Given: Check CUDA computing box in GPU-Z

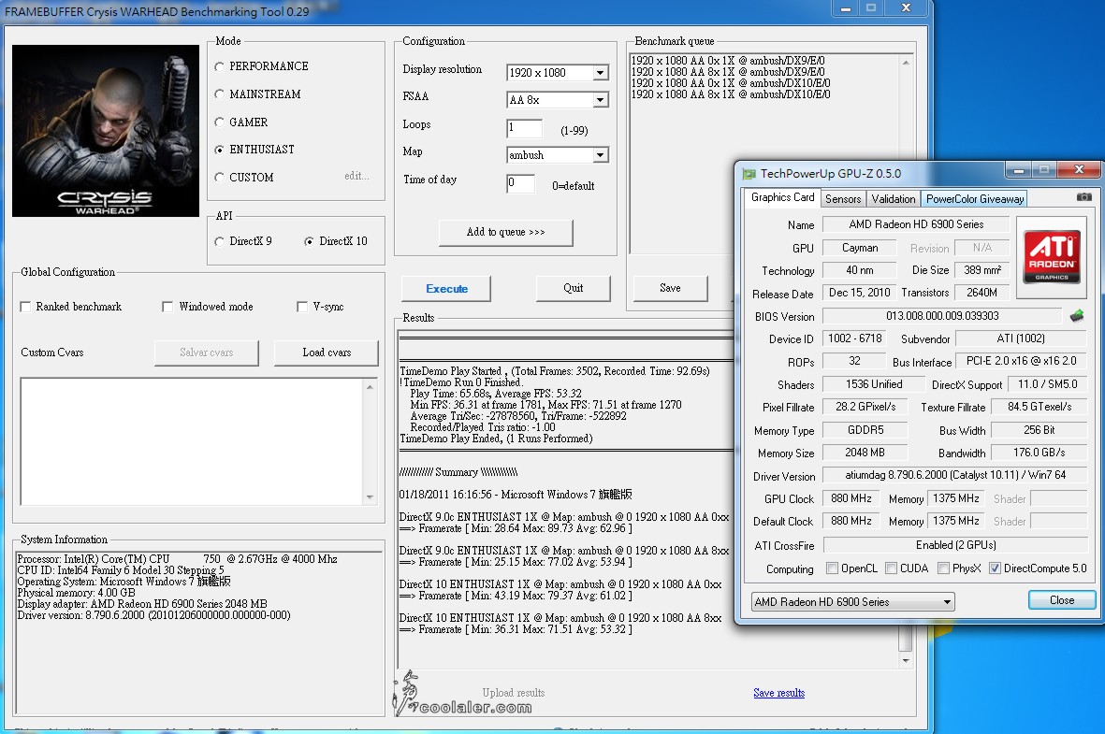Looking at the screenshot, I should (891, 568).
